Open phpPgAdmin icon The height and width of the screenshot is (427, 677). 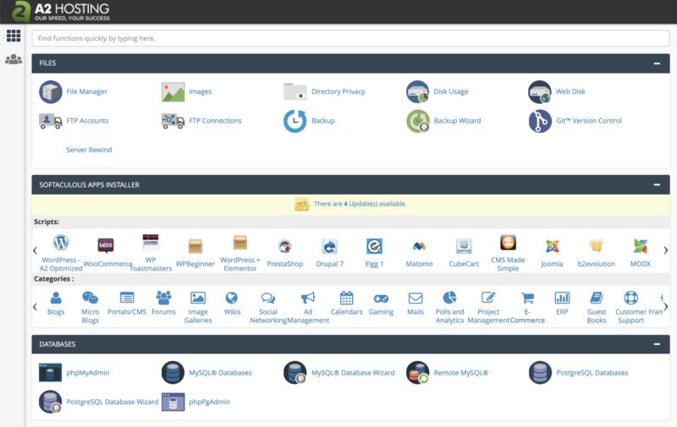pos(173,402)
